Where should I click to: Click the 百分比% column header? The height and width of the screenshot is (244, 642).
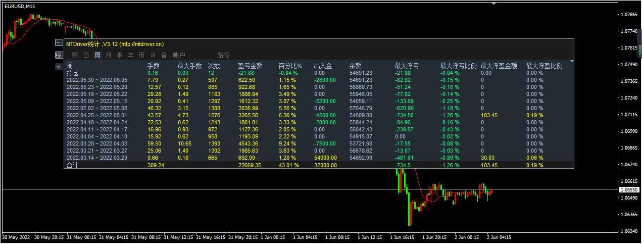(290, 66)
